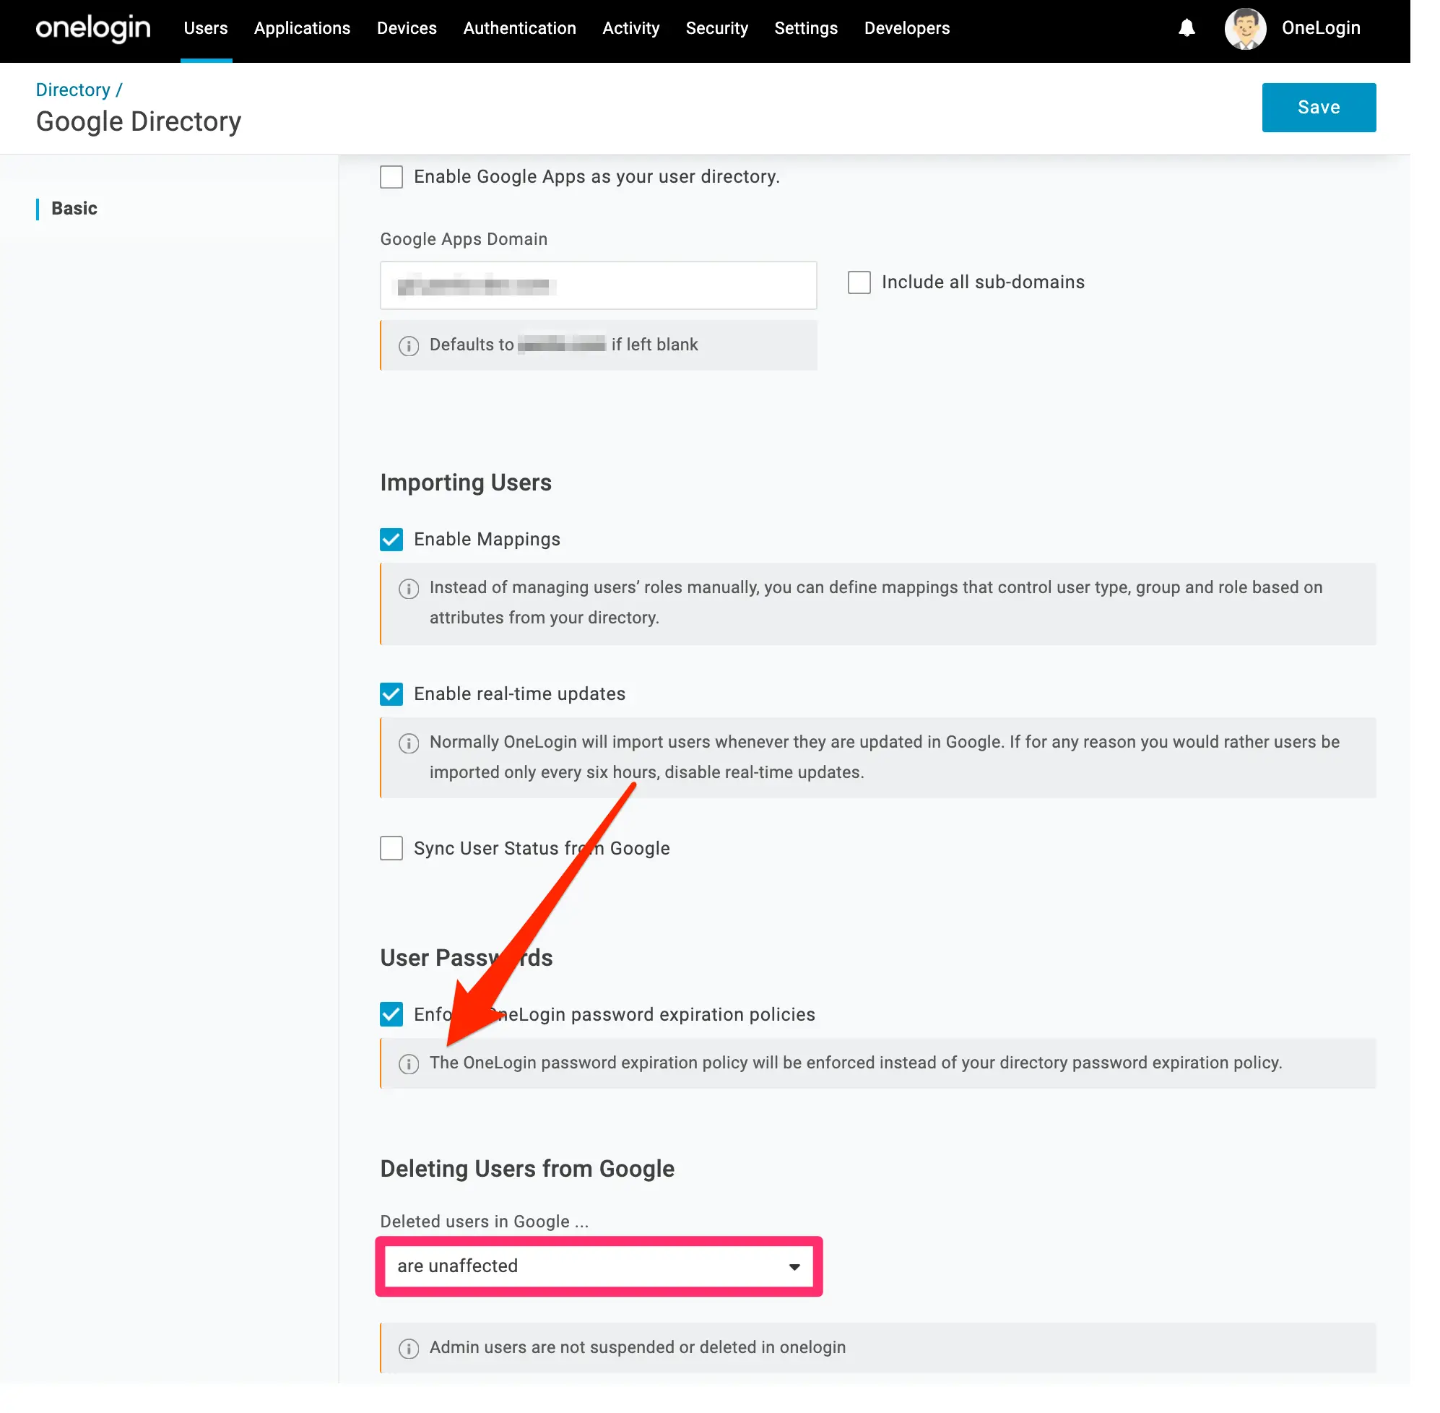Click the Save button
The width and height of the screenshot is (1440, 1413).
[x=1319, y=108]
